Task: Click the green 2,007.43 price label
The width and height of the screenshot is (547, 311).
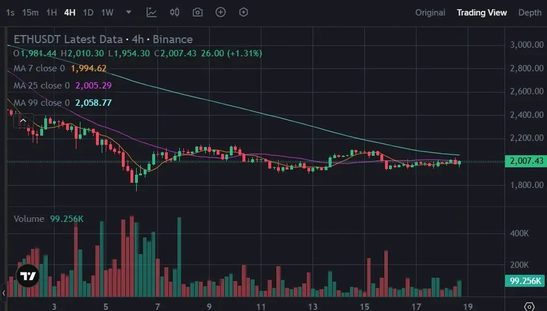Action: click(x=526, y=161)
